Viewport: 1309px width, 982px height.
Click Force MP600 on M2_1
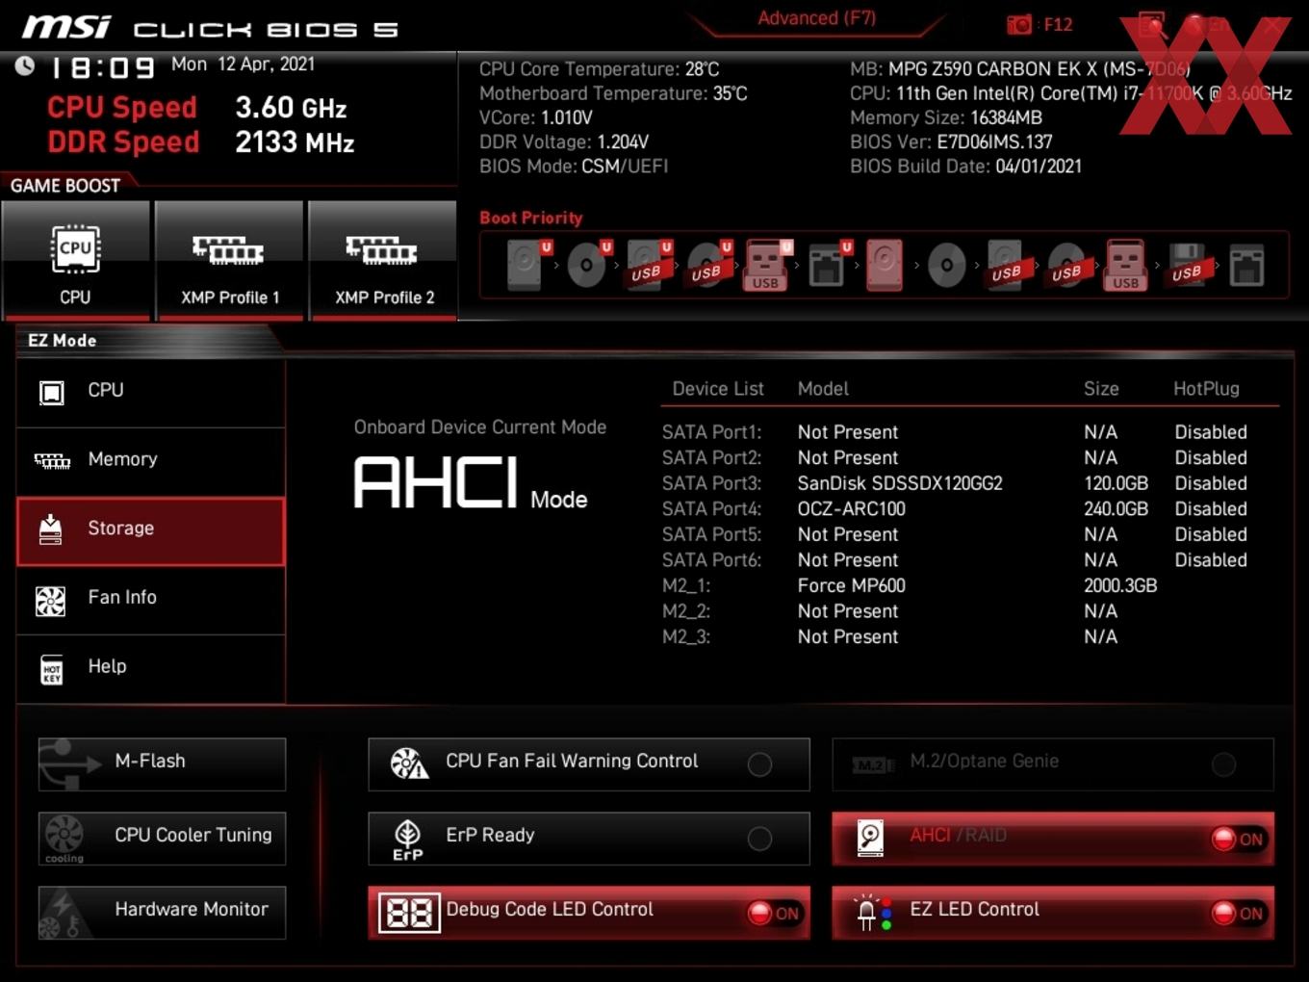coord(851,585)
